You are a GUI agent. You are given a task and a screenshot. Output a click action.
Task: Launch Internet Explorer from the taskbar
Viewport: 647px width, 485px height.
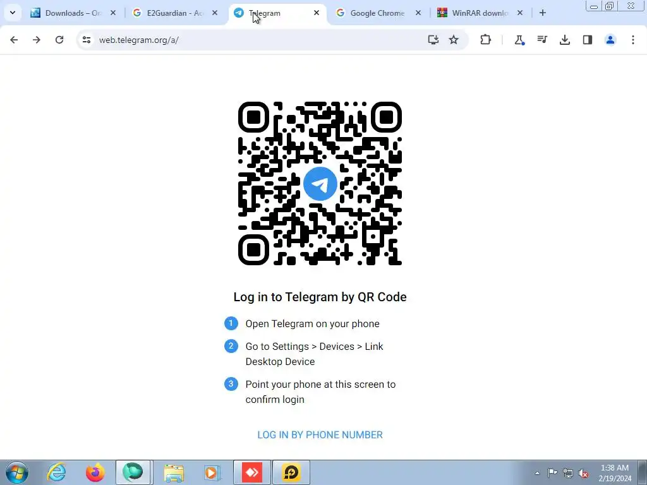tap(56, 472)
